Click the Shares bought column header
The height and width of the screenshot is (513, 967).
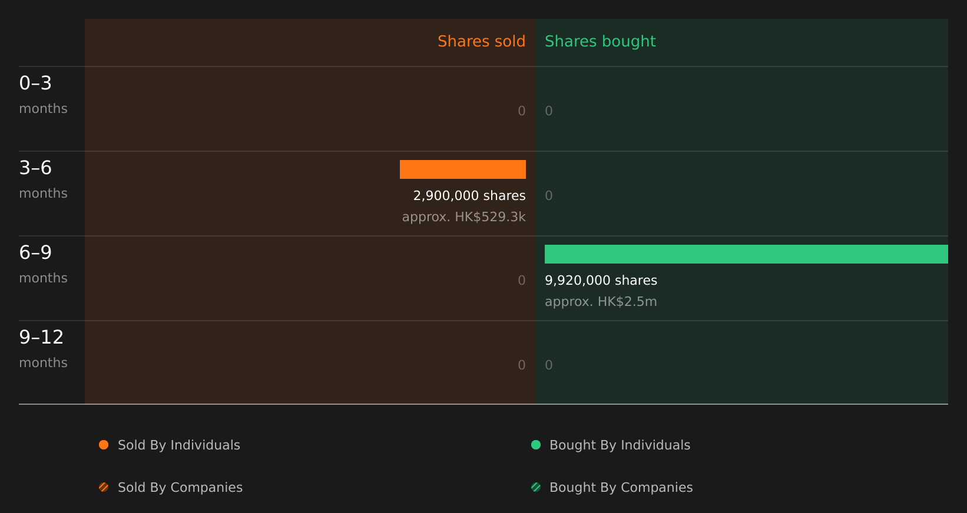click(600, 41)
